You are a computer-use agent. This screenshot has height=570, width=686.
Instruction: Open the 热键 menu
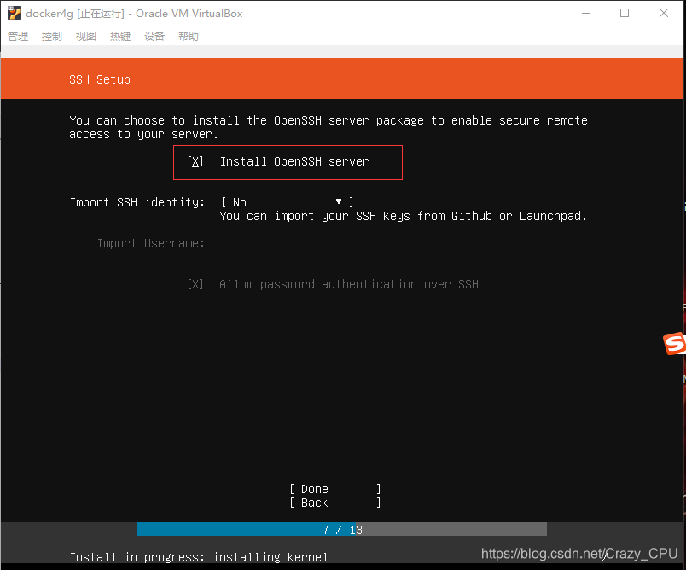(x=119, y=37)
